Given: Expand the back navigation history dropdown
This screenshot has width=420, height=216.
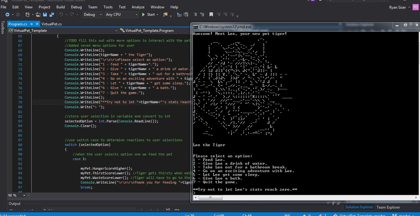Looking at the screenshot, I should click(12, 15).
